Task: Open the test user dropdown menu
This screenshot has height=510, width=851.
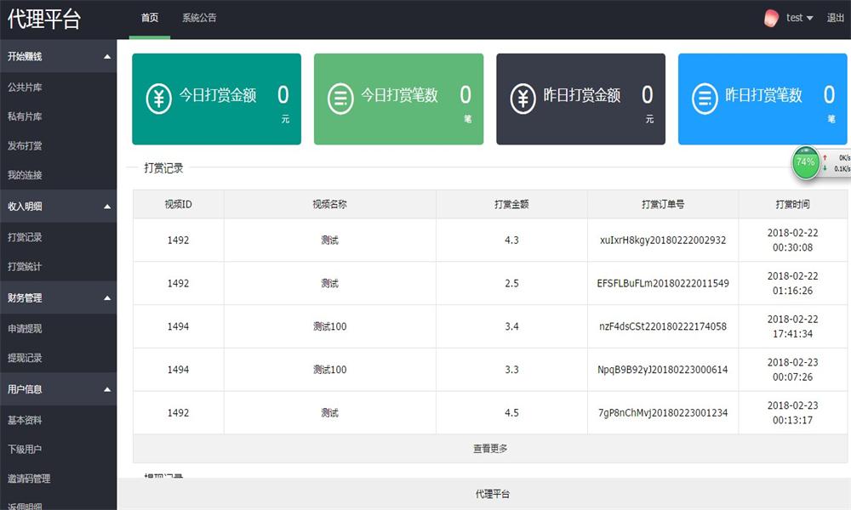Action: [799, 18]
